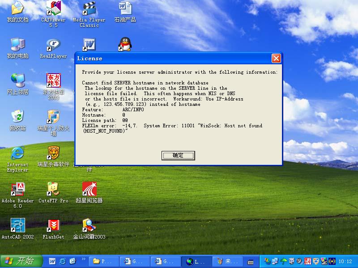Select the RealPlayer desktop shortcut

coord(53,48)
